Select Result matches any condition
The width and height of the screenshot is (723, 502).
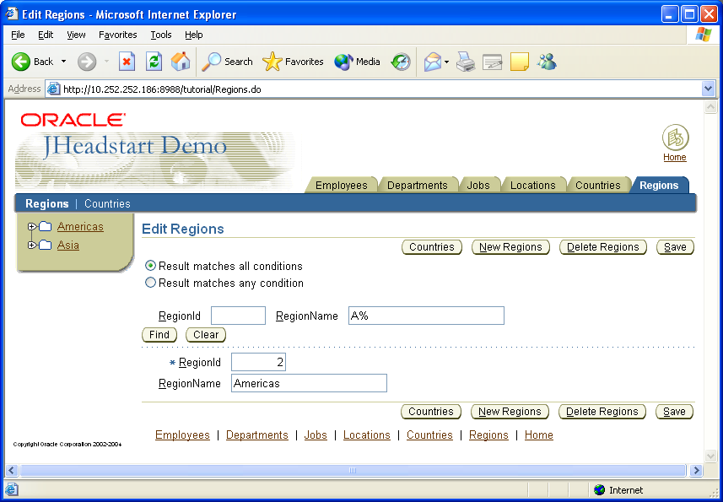151,283
